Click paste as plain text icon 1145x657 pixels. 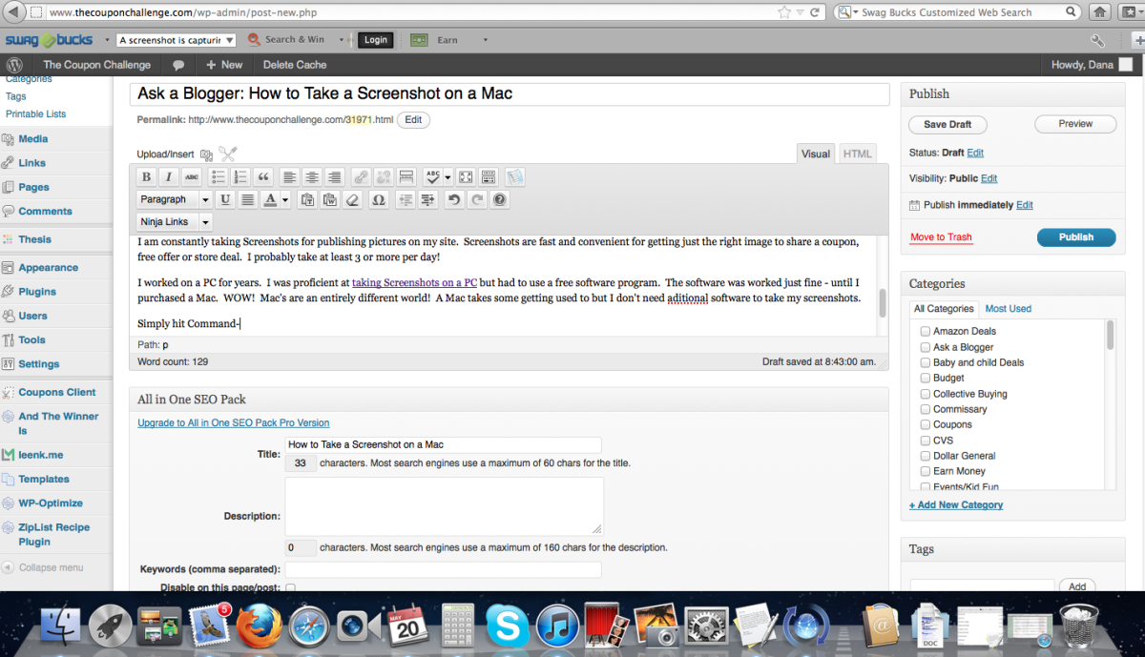tap(307, 199)
